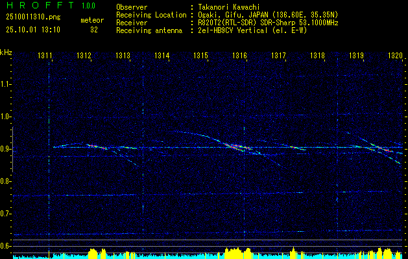Viewport: 408px width, 259px height.
Task: Click the meteor label
Action: click(92, 20)
